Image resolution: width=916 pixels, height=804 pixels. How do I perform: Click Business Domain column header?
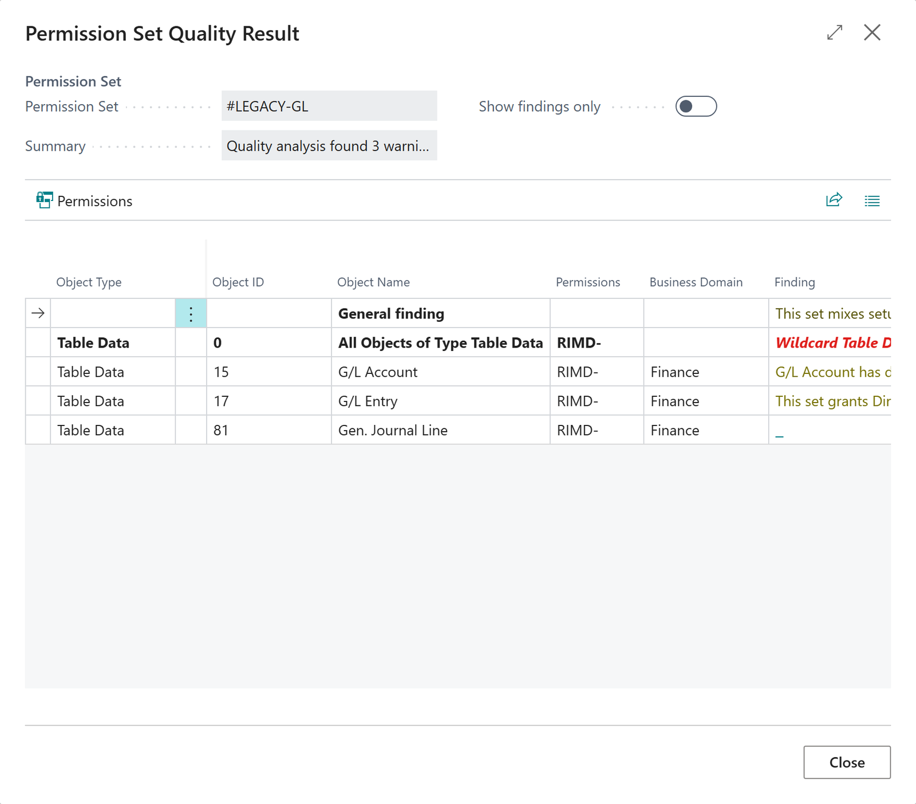pyautogui.click(x=696, y=282)
